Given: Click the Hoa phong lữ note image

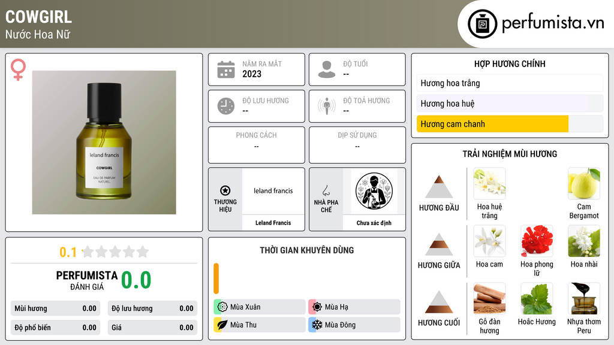Looking at the screenshot, I should point(537,241).
